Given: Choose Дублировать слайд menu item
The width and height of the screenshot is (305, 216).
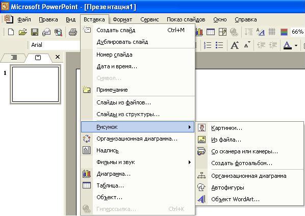Looking at the screenshot, I should pyautogui.click(x=138, y=42).
